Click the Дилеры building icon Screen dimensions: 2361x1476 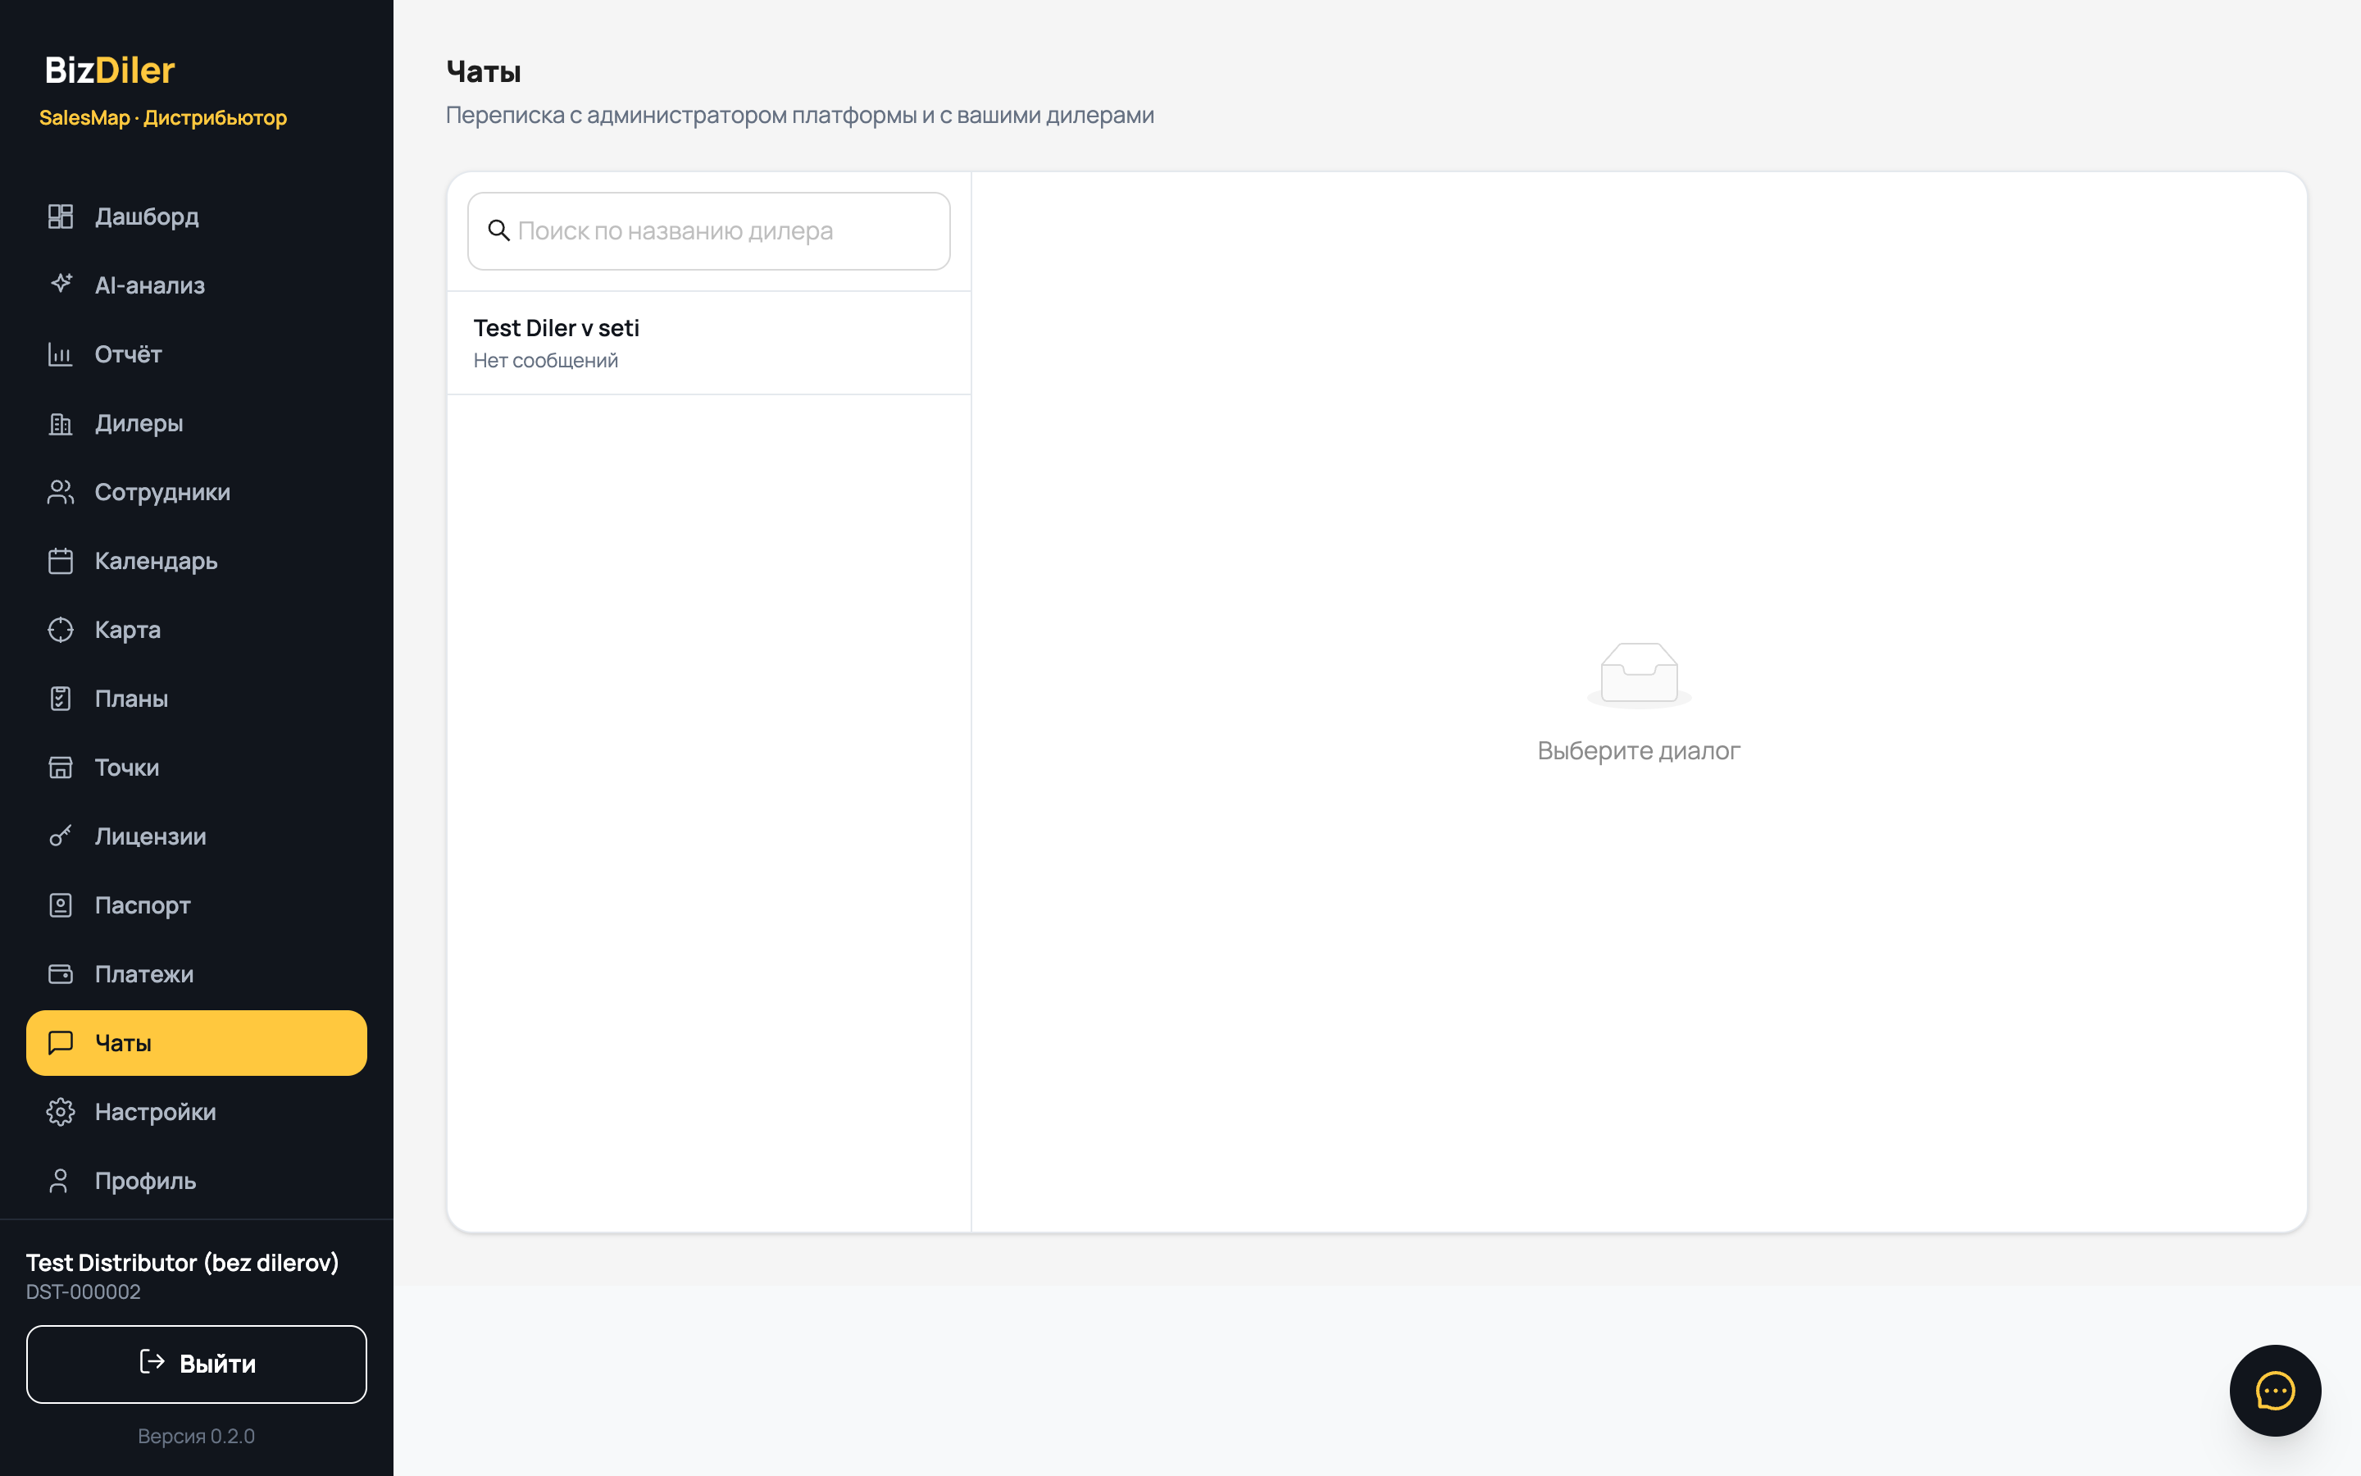click(x=61, y=422)
